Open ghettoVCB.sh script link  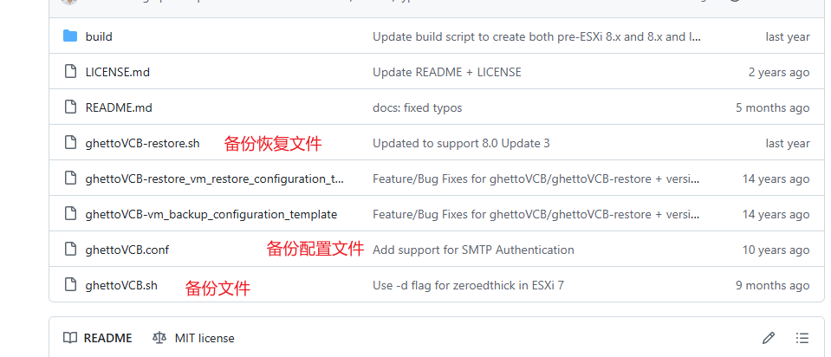tap(121, 285)
